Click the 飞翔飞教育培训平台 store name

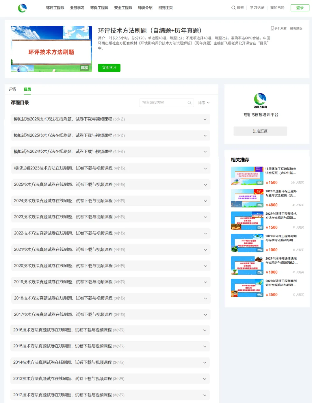(260, 115)
